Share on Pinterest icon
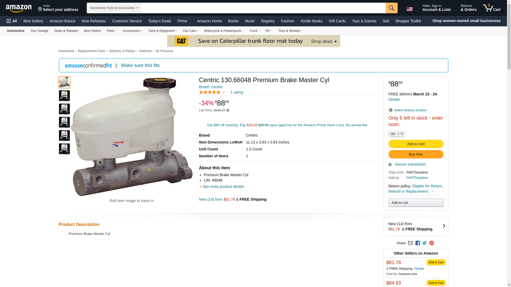Viewport: 511px width, 287px height. 431,243
